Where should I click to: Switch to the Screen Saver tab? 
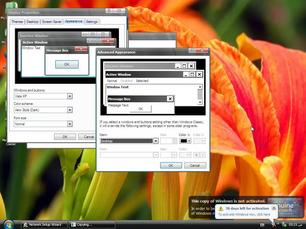[x=52, y=21]
